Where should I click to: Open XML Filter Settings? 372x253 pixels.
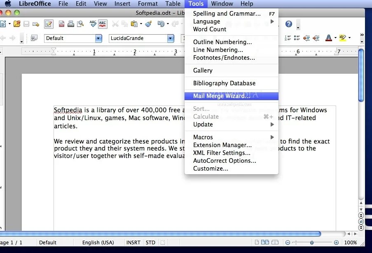[231, 153]
